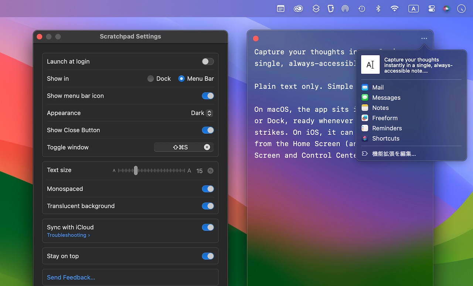Turn off Show menu bar icon

(208, 96)
